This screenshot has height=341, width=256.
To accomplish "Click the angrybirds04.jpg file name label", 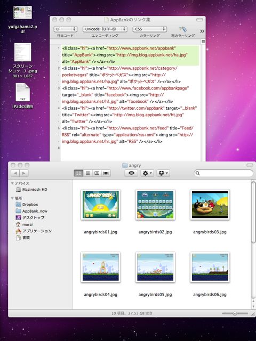I will 101,295.
